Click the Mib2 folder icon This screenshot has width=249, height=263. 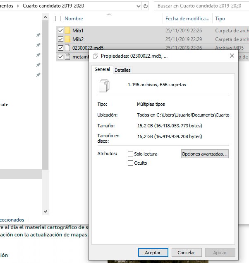(68, 39)
